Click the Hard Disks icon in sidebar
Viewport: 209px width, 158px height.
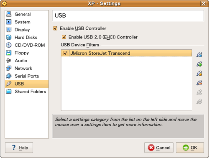click(x=9, y=37)
